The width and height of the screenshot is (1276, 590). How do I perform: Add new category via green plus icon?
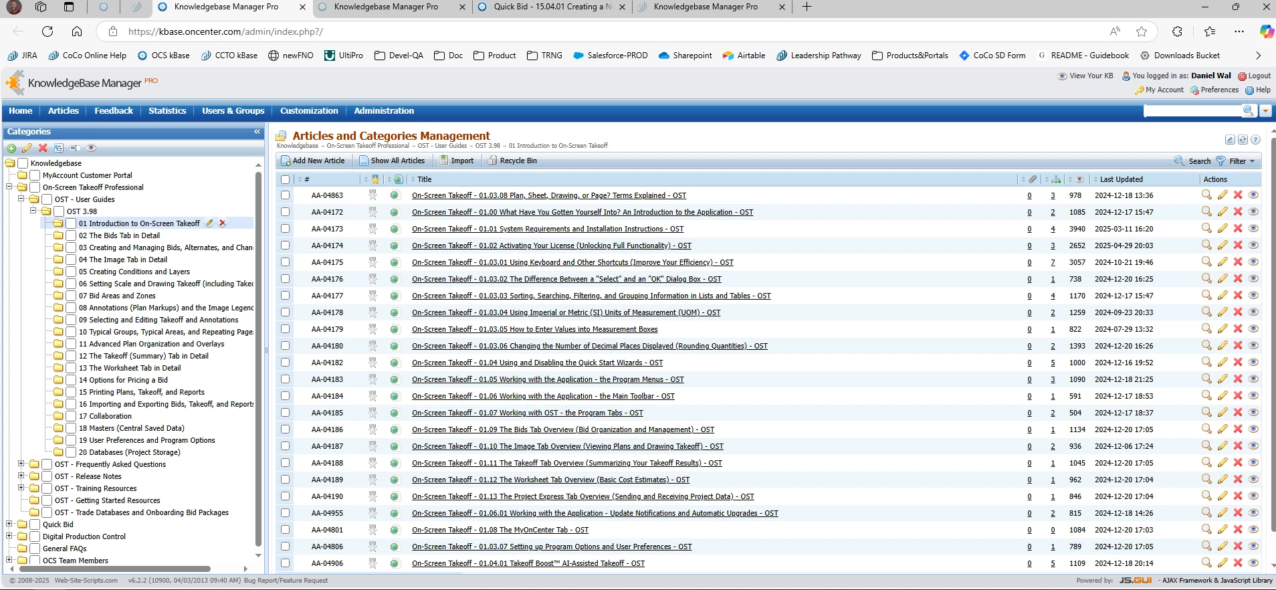tap(11, 148)
